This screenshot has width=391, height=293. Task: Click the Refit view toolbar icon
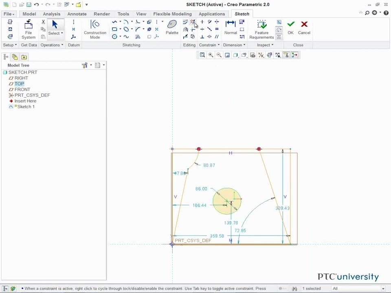click(x=202, y=55)
